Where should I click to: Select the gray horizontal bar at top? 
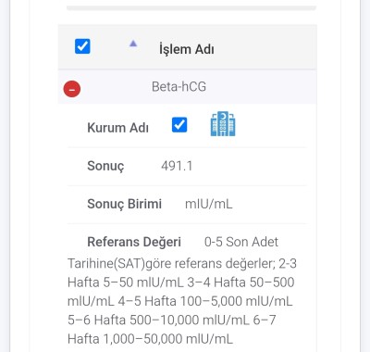191,7
